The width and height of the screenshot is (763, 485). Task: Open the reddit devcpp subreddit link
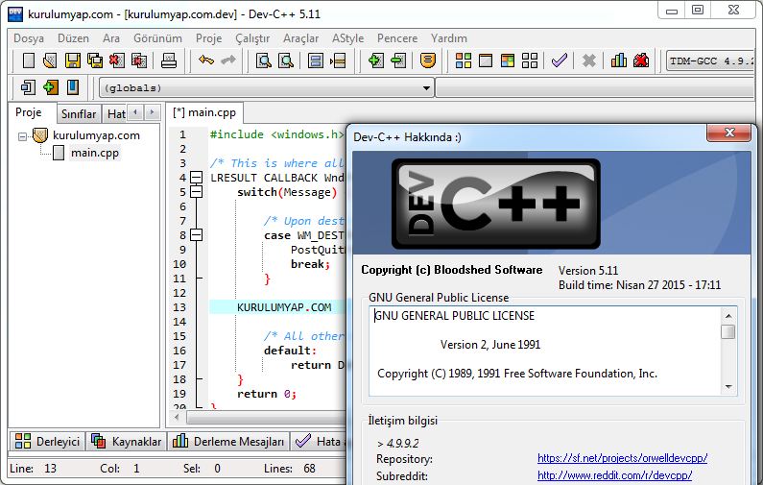[614, 474]
